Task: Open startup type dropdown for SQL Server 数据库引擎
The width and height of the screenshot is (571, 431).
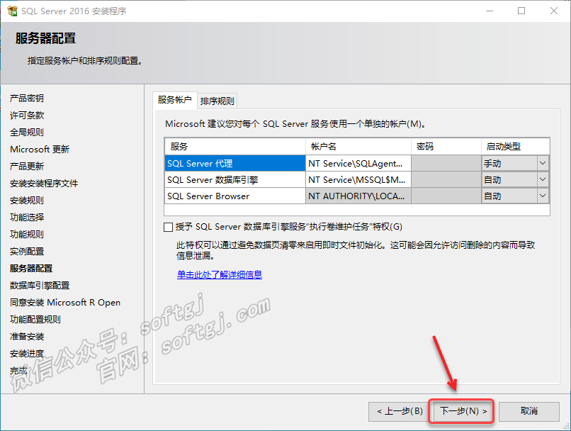Action: coord(542,179)
